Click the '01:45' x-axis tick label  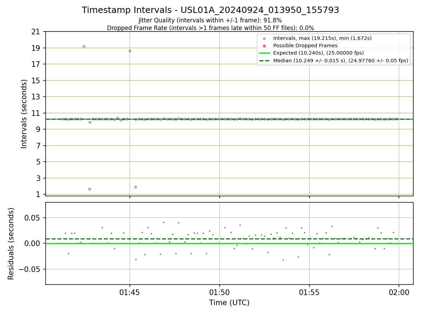130,292
